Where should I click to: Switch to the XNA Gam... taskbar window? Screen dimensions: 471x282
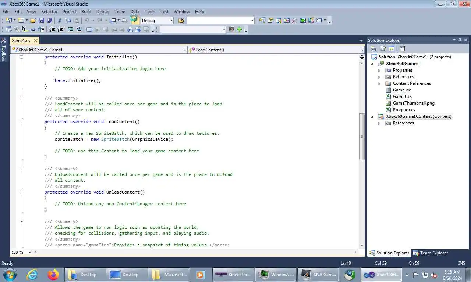(319, 274)
